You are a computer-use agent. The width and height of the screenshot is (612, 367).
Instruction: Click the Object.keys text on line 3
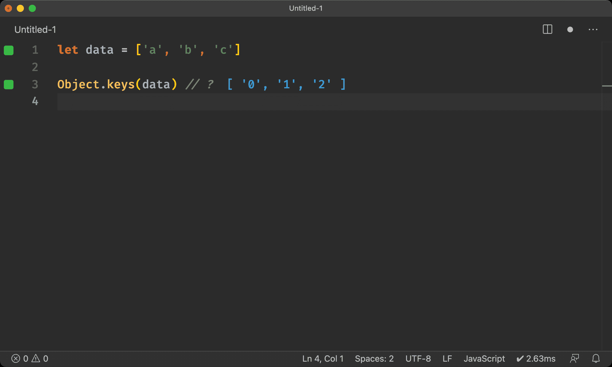point(96,85)
